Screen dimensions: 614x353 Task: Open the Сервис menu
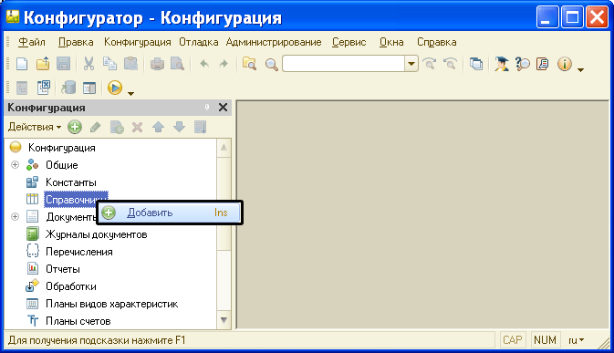tap(349, 42)
